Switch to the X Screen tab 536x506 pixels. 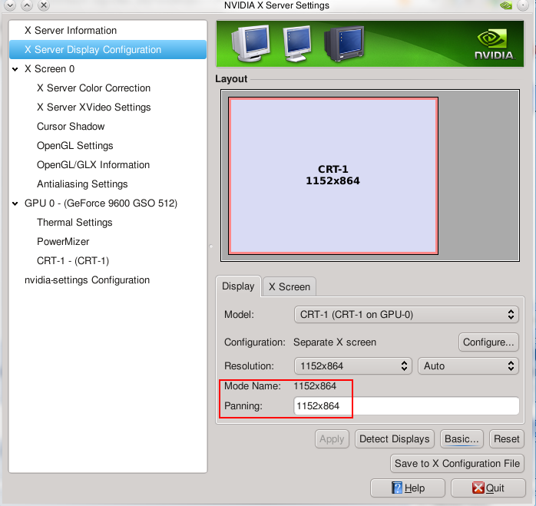click(x=290, y=286)
